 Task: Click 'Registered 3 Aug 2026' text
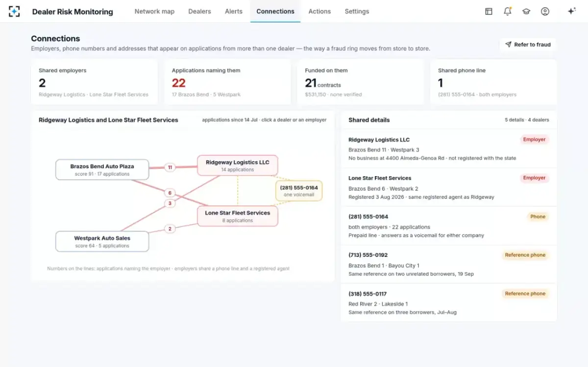(x=375, y=197)
